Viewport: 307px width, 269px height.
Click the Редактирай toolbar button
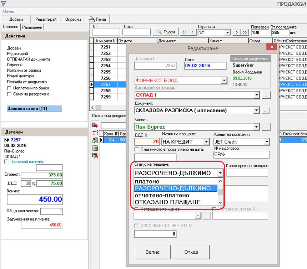click(x=46, y=19)
